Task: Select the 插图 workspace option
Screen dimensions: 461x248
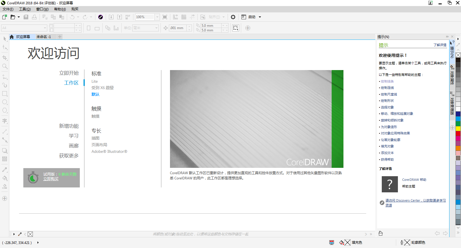Action: 95,138
